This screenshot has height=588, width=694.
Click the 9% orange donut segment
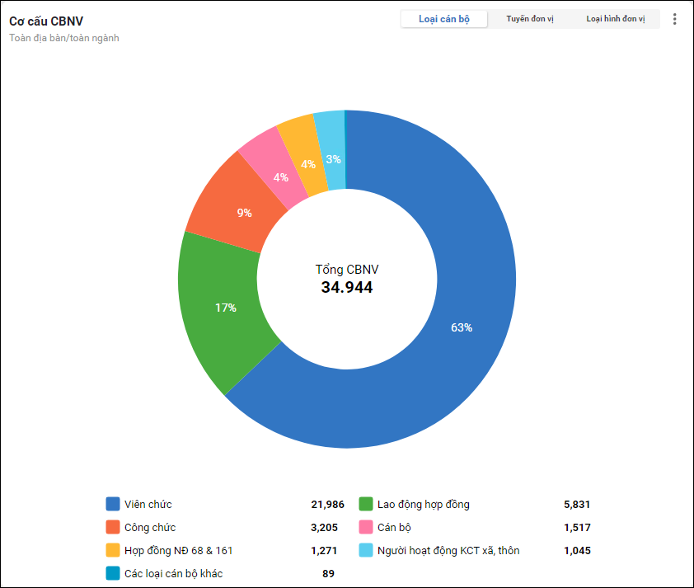244,213
